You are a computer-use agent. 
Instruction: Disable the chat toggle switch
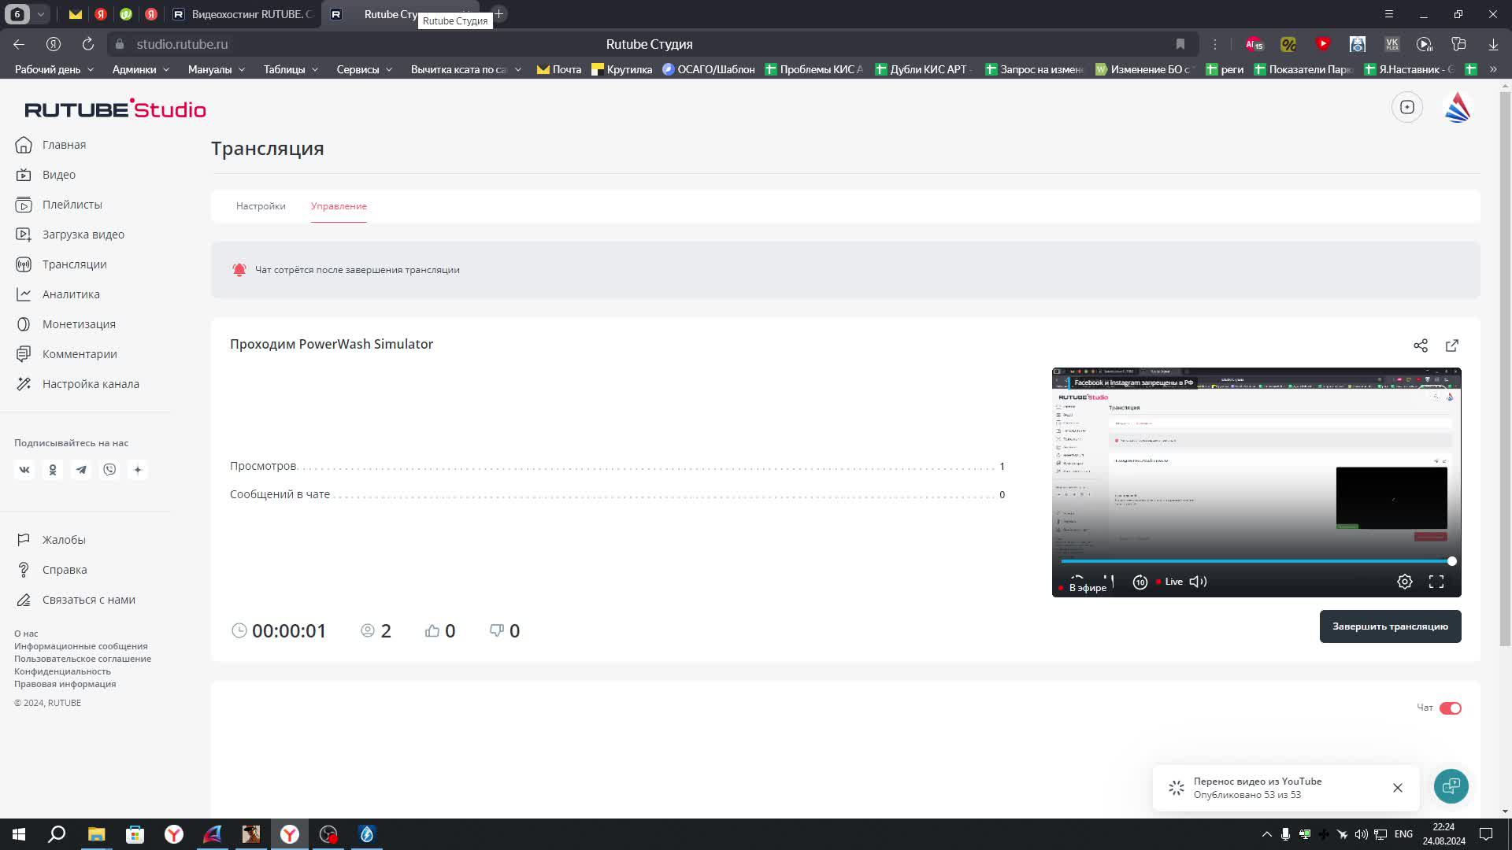(1450, 708)
